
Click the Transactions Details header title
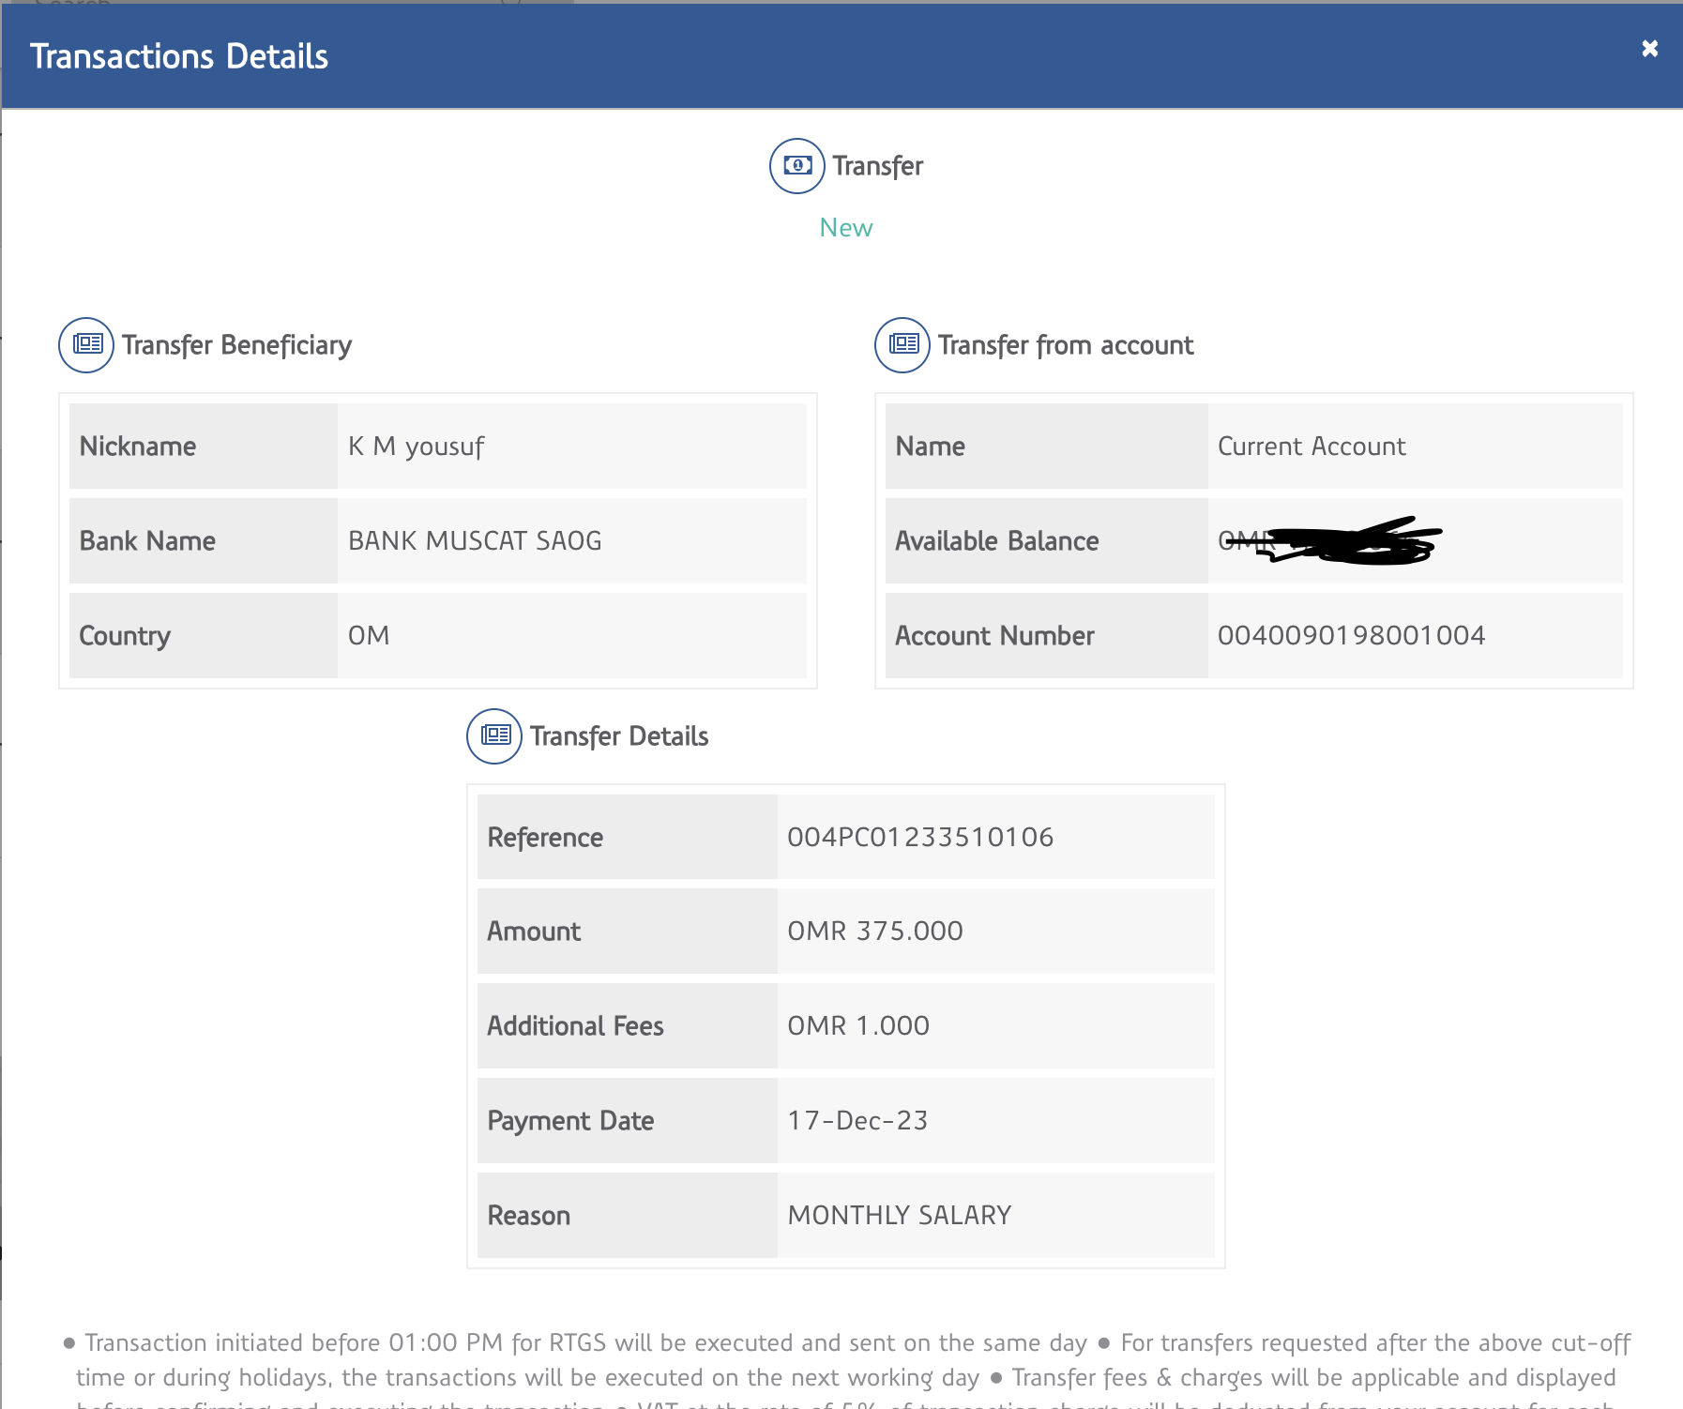point(179,56)
